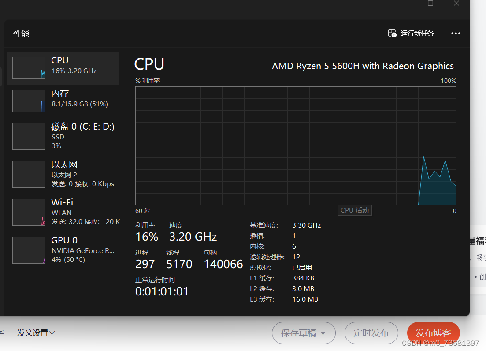Screen dimensions: 486x351
Task: Click the base speed 3.30 GHz value
Action: tap(306, 225)
